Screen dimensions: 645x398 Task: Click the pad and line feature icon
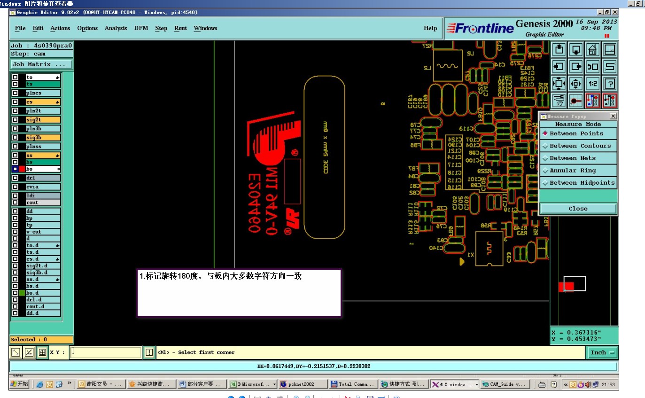pyautogui.click(x=576, y=101)
